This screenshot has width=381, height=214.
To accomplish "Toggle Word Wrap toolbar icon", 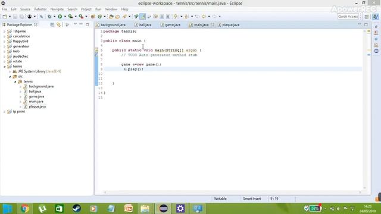I will (149, 17).
